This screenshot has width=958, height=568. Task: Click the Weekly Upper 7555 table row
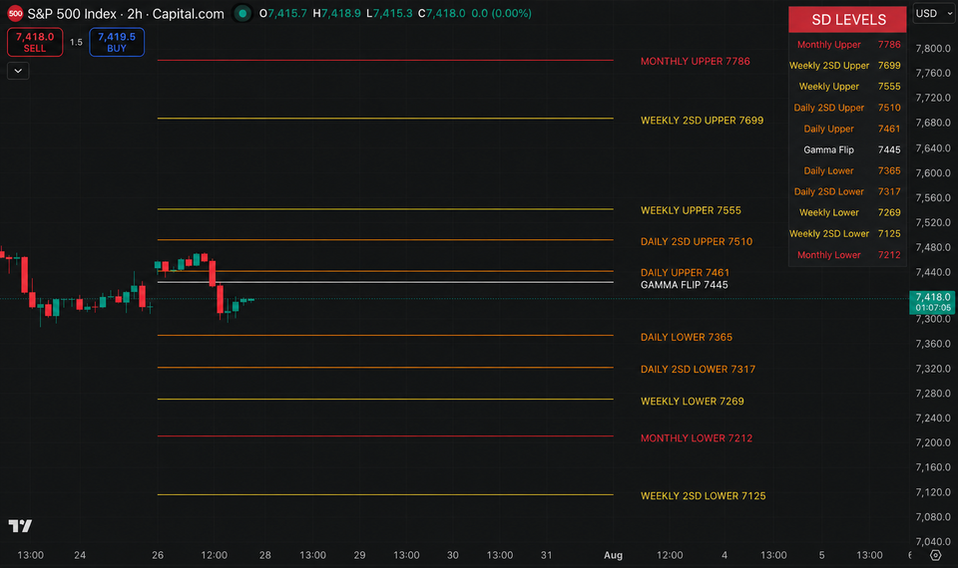tap(848, 87)
